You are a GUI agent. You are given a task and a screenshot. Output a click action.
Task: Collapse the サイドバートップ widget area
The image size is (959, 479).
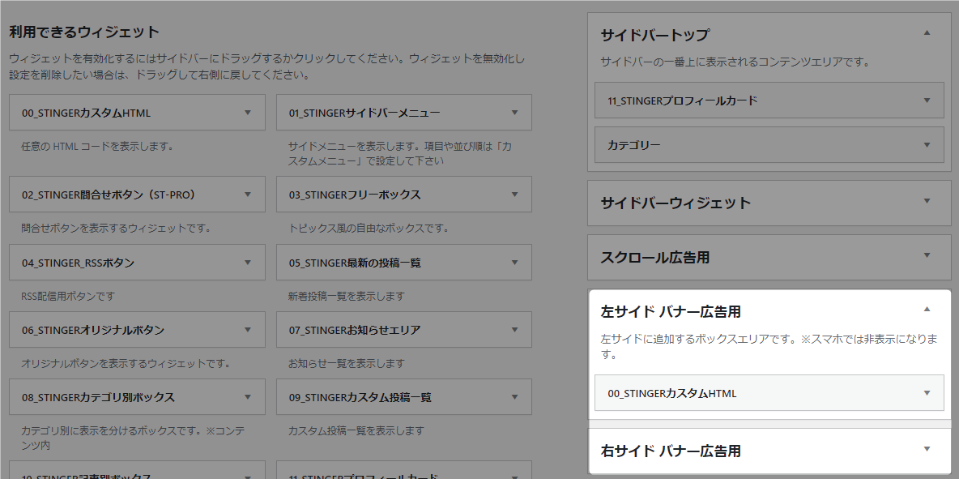927,33
